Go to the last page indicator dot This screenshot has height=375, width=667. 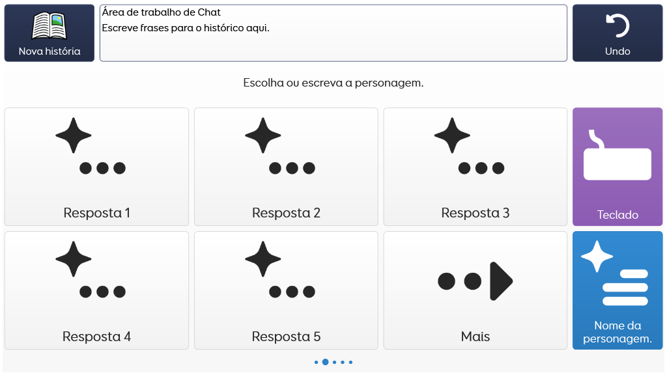tap(351, 362)
